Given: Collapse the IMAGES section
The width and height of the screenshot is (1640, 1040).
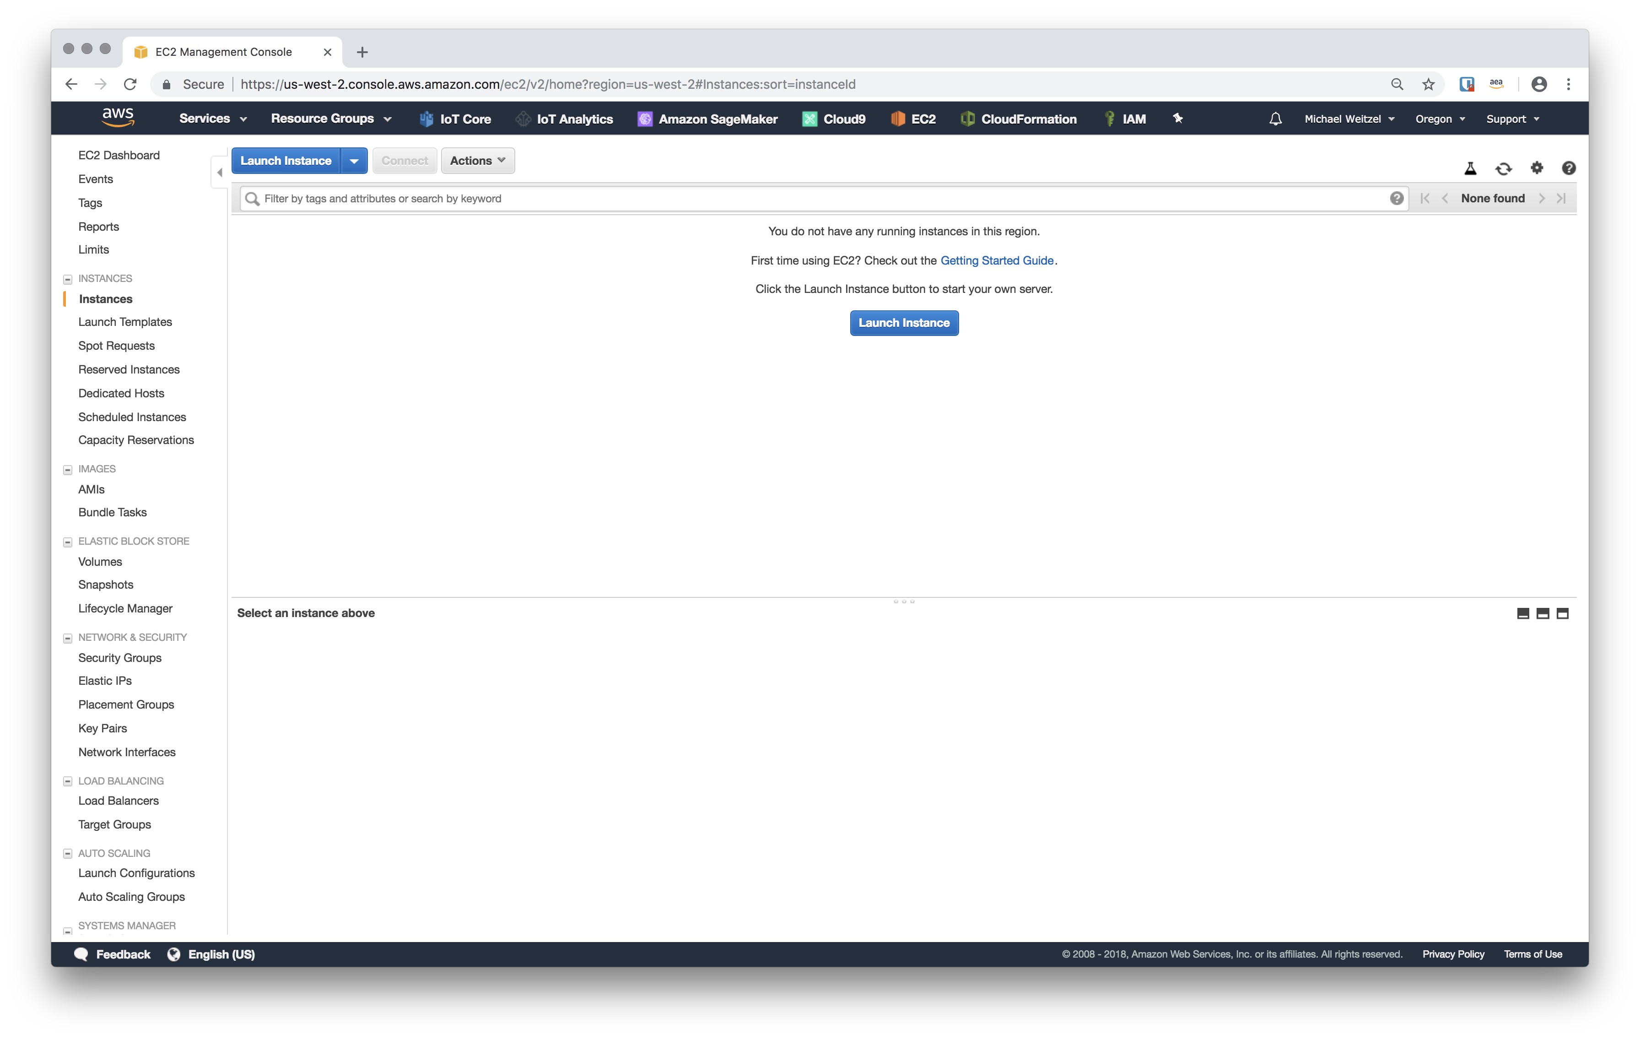Looking at the screenshot, I should point(67,469).
